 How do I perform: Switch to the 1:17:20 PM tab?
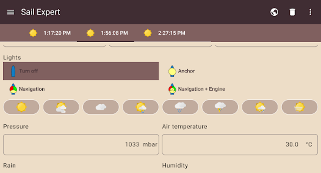(x=50, y=33)
